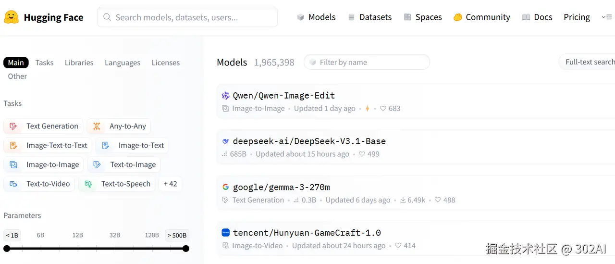Open the deepseek-ai/DeepSeek-V3.1-Base model link

pyautogui.click(x=309, y=141)
